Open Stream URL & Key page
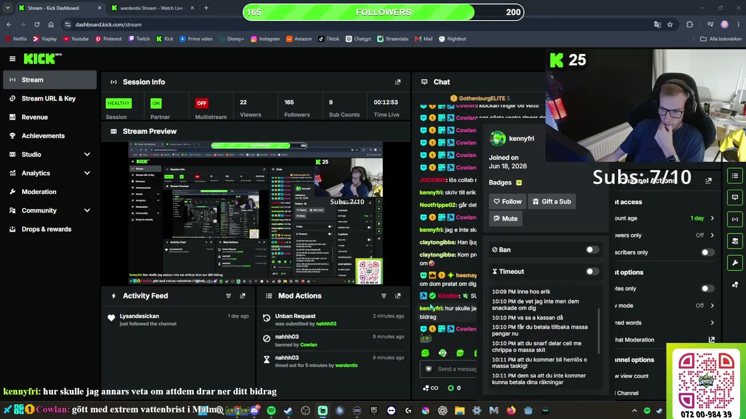This screenshot has width=746, height=419. pyautogui.click(x=50, y=98)
